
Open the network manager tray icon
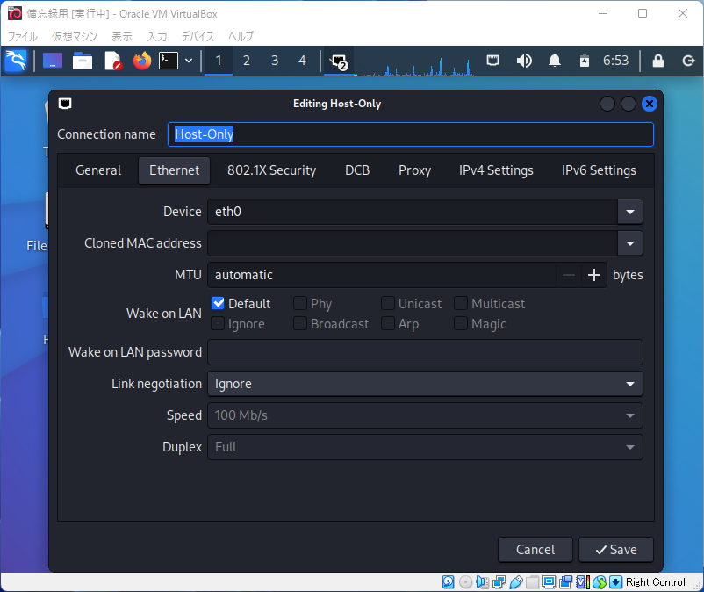[493, 61]
